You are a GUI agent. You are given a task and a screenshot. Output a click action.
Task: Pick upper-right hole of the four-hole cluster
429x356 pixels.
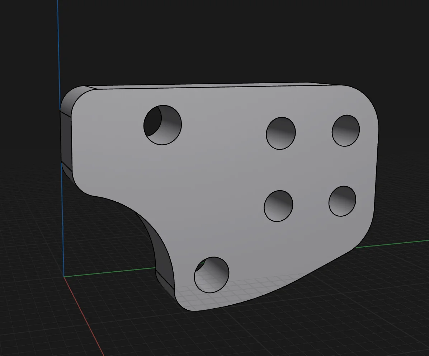coord(345,131)
